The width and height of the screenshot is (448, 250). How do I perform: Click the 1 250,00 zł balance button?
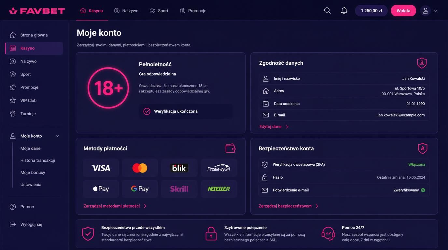tap(371, 11)
